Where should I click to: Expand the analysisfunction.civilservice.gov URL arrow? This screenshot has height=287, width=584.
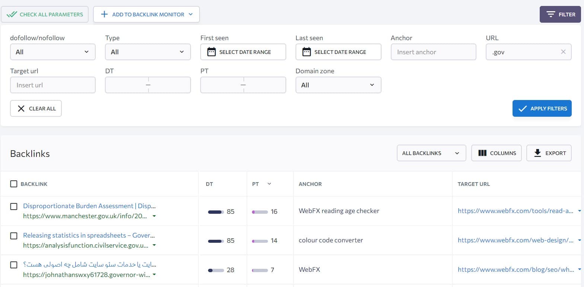154,245
